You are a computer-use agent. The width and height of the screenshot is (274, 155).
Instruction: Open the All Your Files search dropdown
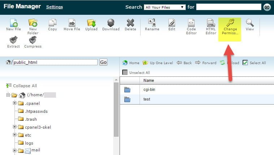164,7
